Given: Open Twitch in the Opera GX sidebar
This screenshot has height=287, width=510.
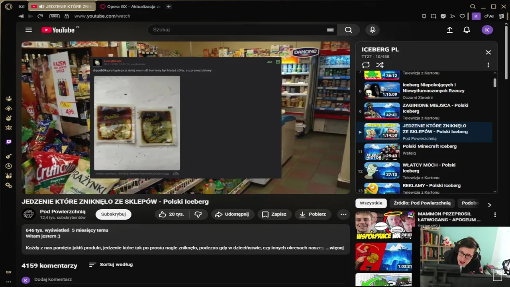Looking at the screenshot, I should click(8, 142).
